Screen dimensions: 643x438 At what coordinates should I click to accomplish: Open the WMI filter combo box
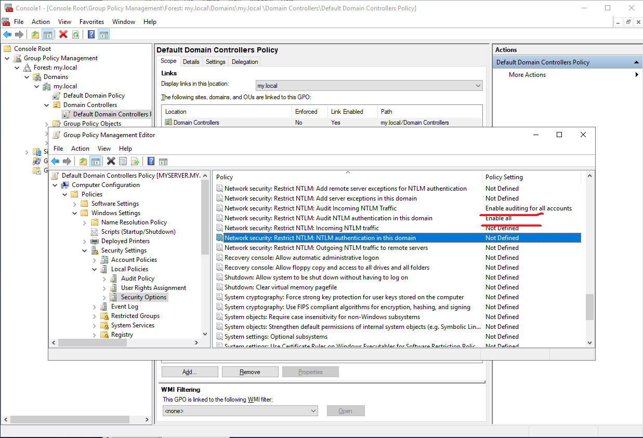pos(240,411)
